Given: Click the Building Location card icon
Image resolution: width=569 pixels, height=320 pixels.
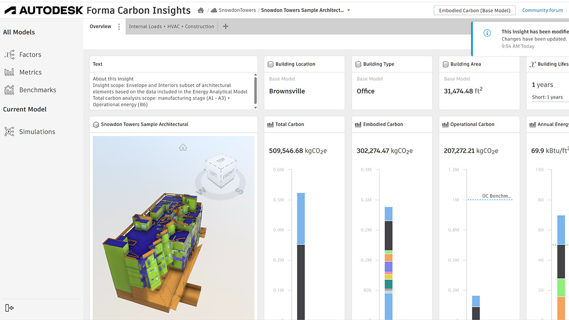Looking at the screenshot, I should (270, 64).
